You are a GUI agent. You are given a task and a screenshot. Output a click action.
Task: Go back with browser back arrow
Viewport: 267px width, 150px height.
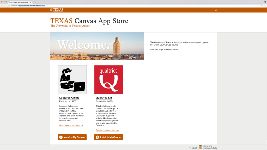(2, 6)
